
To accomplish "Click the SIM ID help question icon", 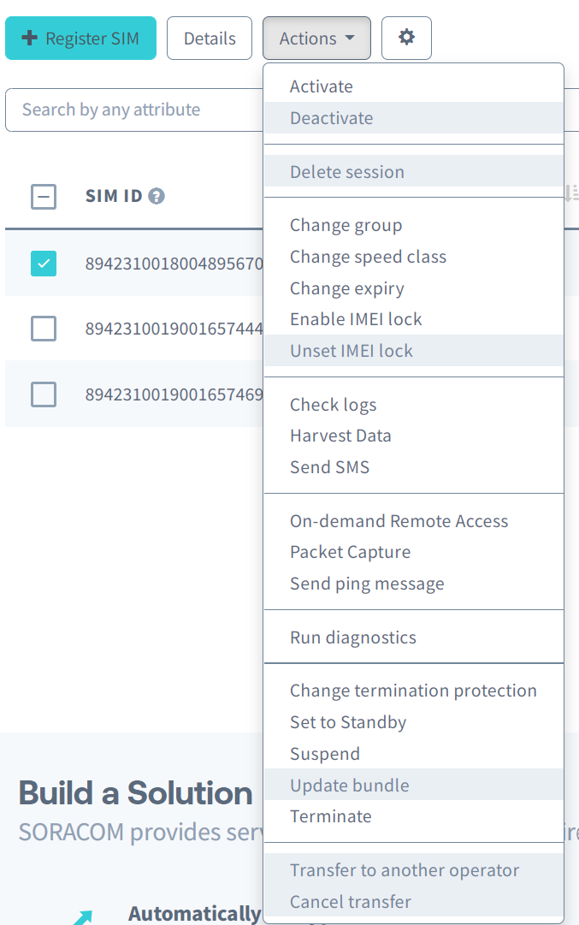I will click(x=156, y=197).
